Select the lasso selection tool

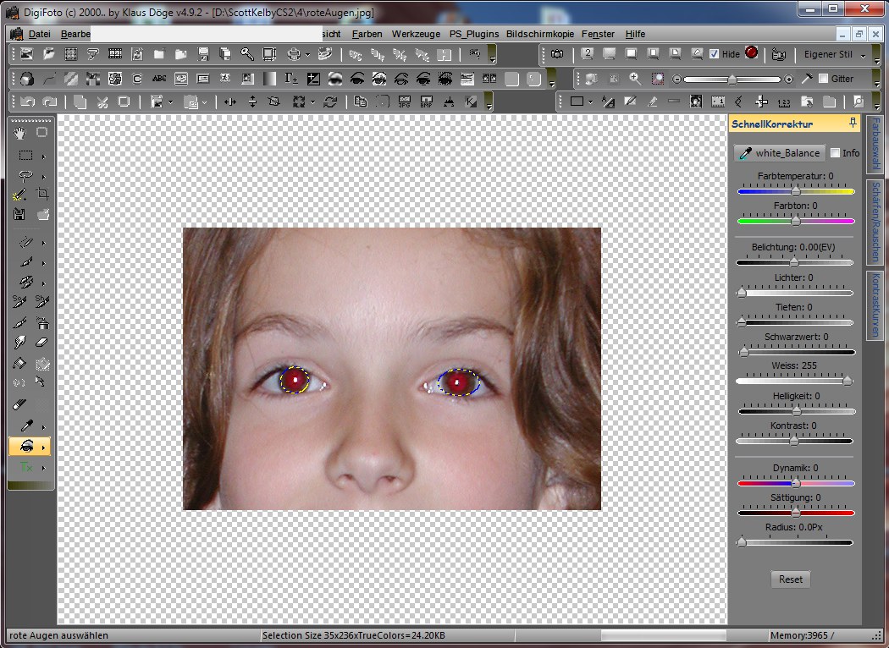tap(25, 176)
